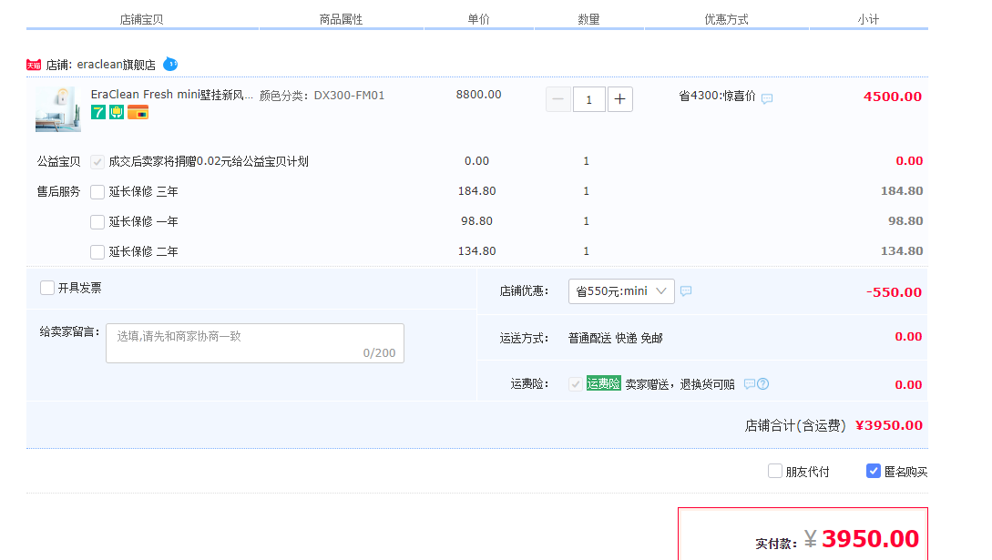Click the comment icon in the 运费险 row
Screen dimensions: 992x560
point(750,383)
